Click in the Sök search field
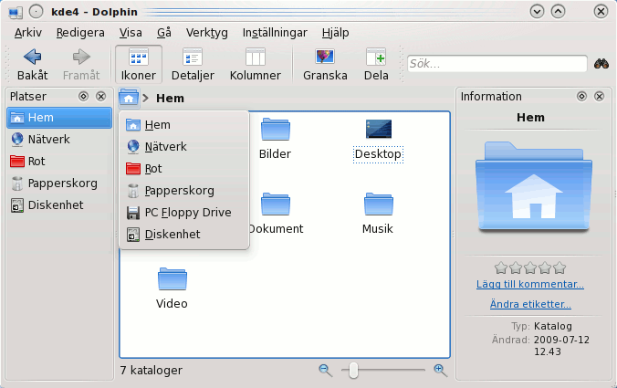The height and width of the screenshot is (388, 617). [x=496, y=64]
